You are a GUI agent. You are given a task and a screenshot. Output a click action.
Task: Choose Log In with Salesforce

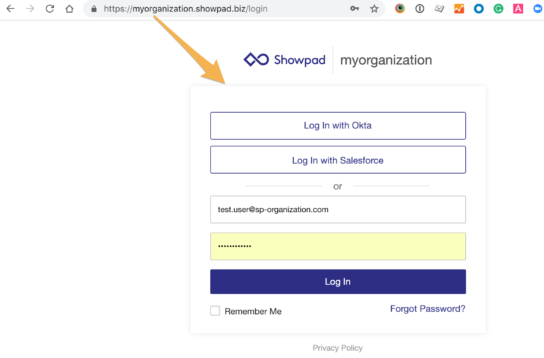pos(338,160)
